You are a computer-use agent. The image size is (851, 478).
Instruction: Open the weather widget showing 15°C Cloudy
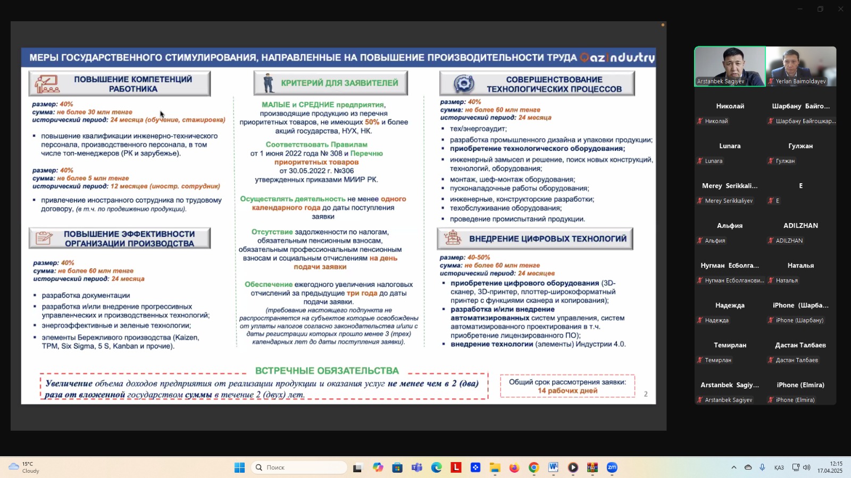(x=24, y=467)
